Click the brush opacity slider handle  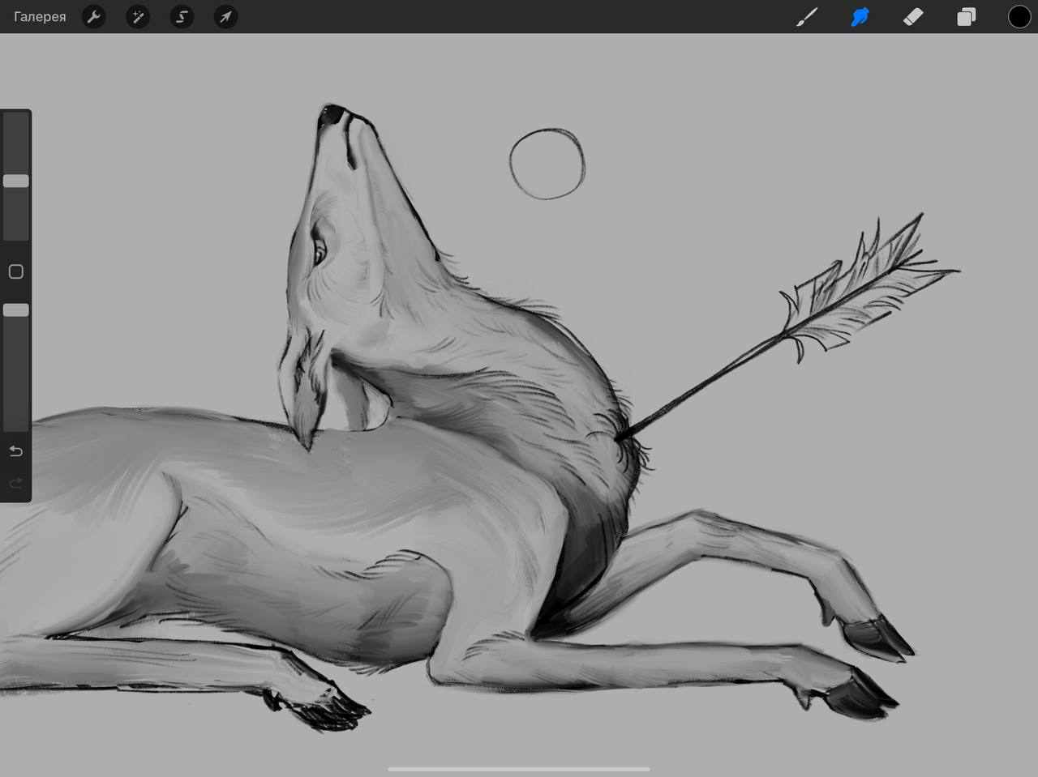16,310
